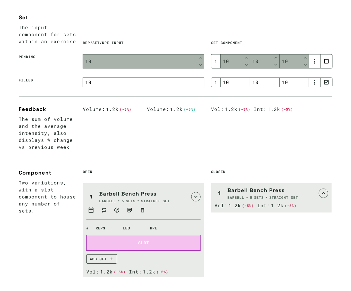This screenshot has width=351, height=291.
Task: Click the Barbell Bench Press title in closed card
Action: pyautogui.click(x=256, y=190)
